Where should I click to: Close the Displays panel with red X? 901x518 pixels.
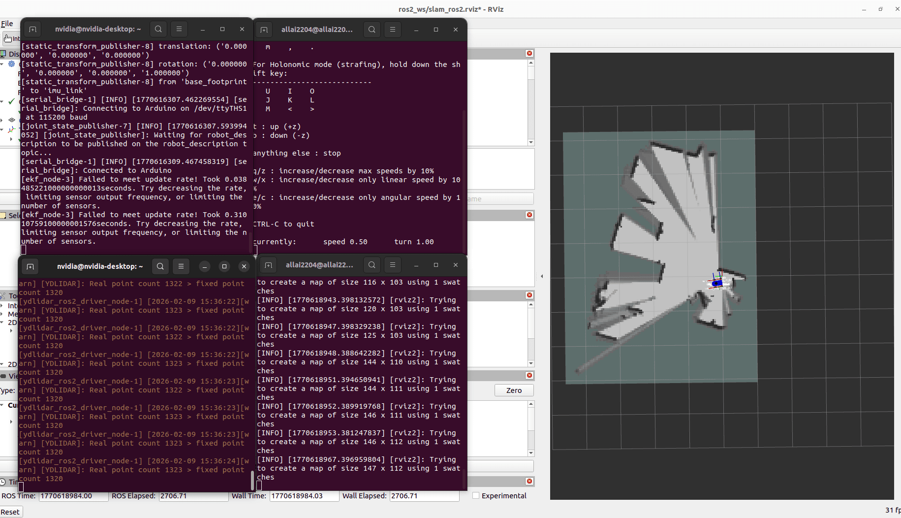[x=529, y=53]
